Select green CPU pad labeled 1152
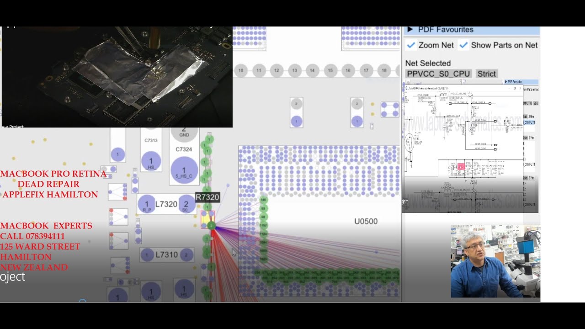The height and width of the screenshot is (329, 585). 263,225
